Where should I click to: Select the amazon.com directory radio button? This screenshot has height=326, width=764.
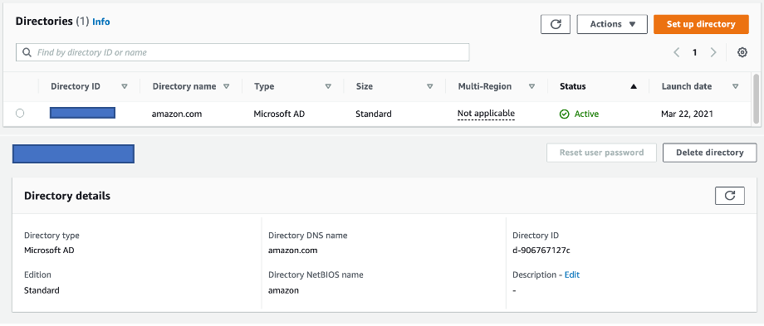click(19, 114)
